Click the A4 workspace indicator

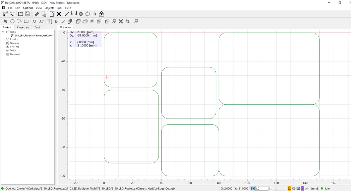click(307, 189)
